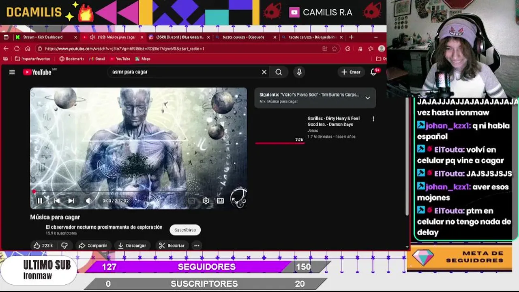
Task: Like the video with 223 k thumbs up
Action: pos(43,245)
